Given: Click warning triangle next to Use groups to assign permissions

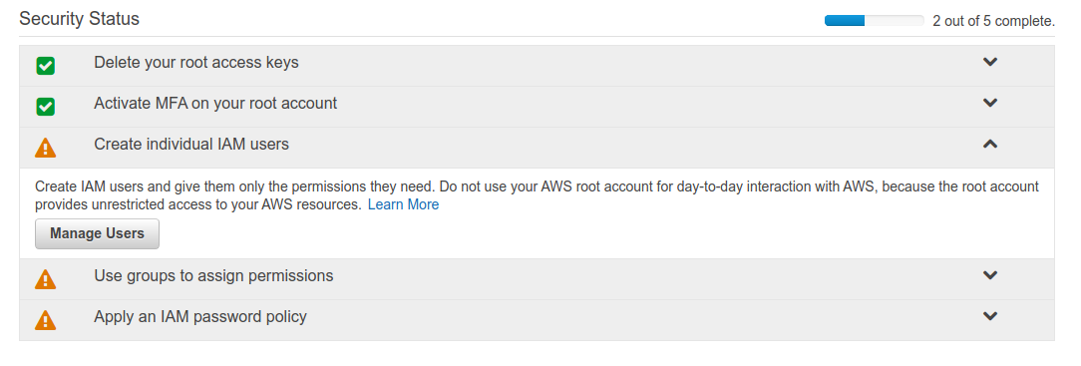Looking at the screenshot, I should point(46,278).
